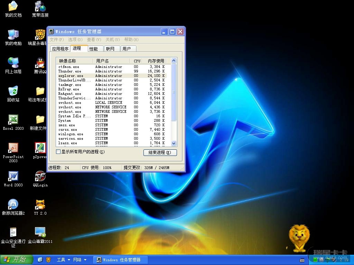Click the process list vertical scrollbar thumb
The height and width of the screenshot is (265, 354).
coord(174,92)
